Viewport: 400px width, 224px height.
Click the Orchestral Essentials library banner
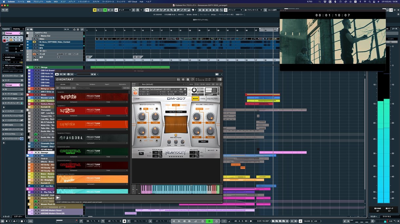92,151
